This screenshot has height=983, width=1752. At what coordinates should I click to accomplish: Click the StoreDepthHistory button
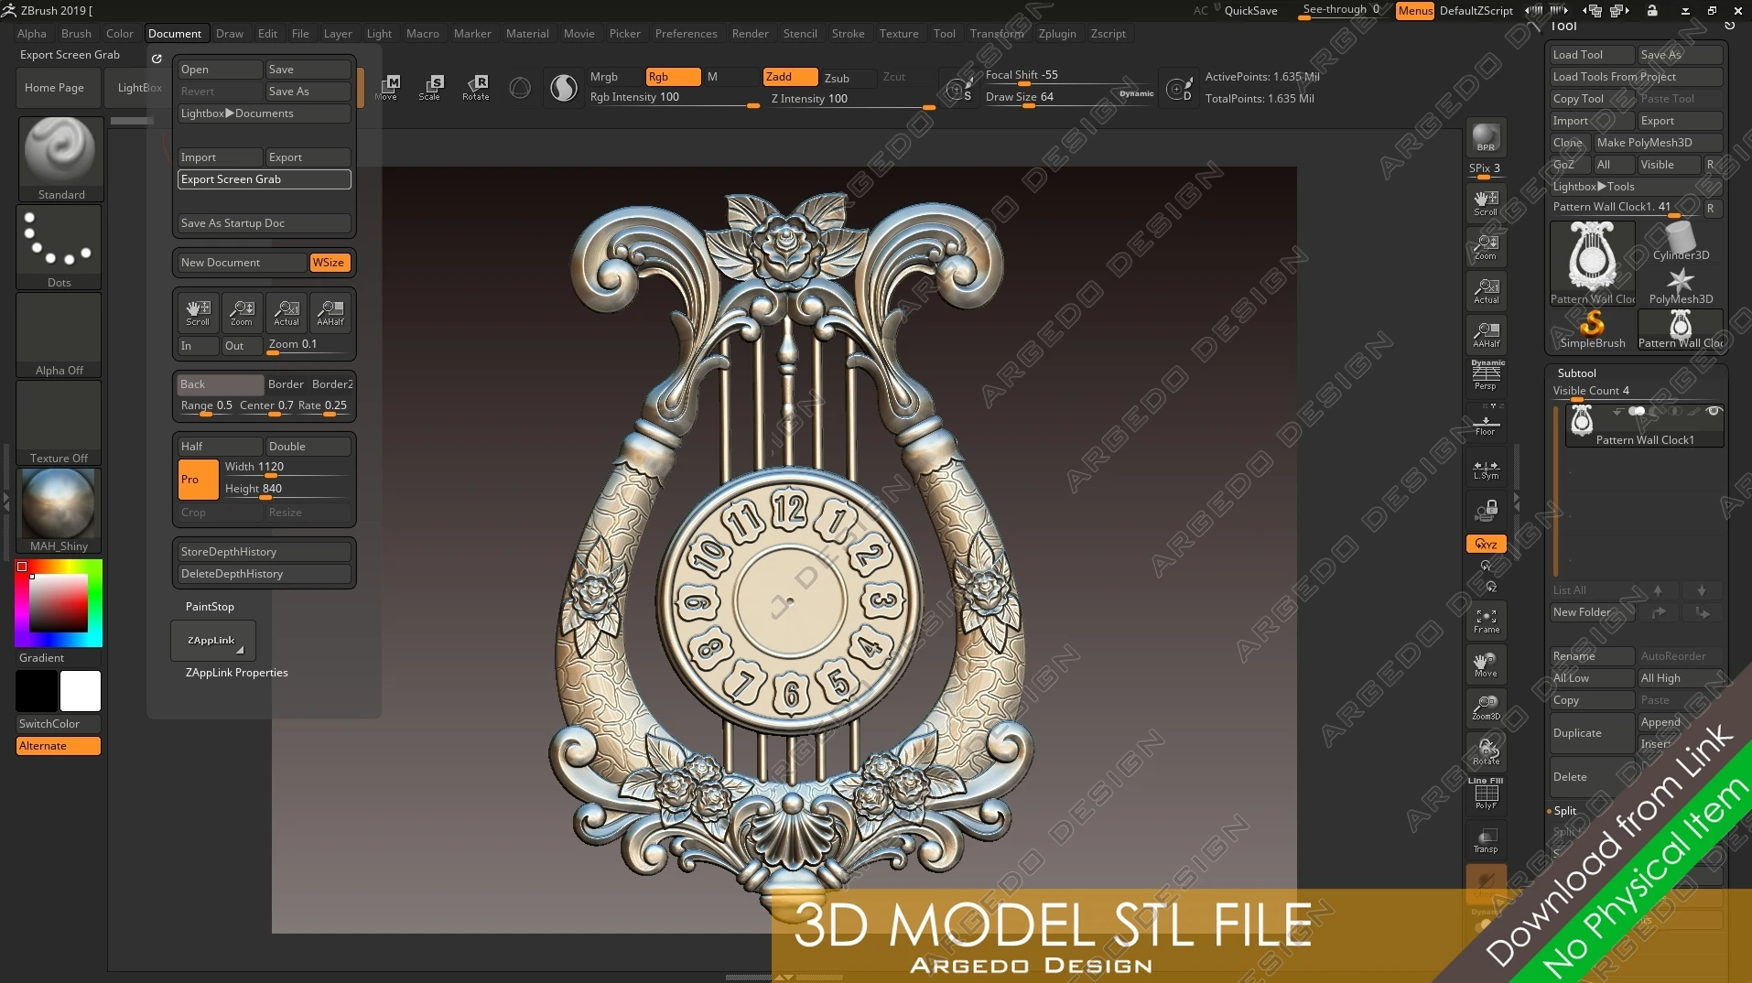264,552
